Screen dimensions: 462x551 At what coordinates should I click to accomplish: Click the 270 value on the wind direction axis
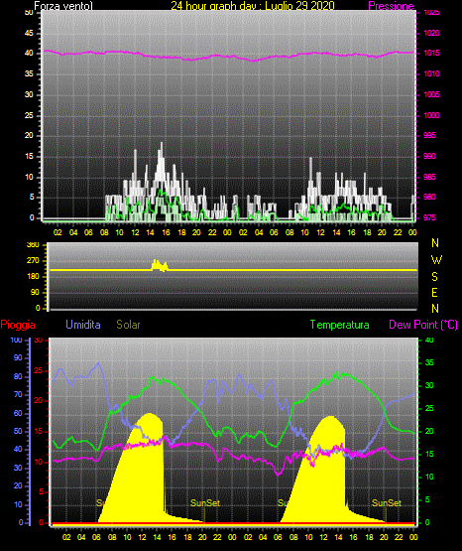point(33,261)
